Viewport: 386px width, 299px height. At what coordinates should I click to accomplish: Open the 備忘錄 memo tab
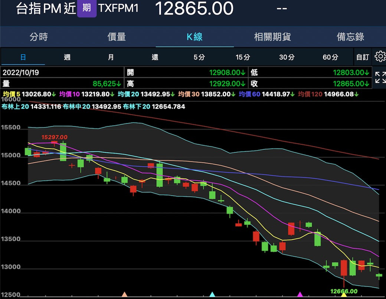point(350,37)
